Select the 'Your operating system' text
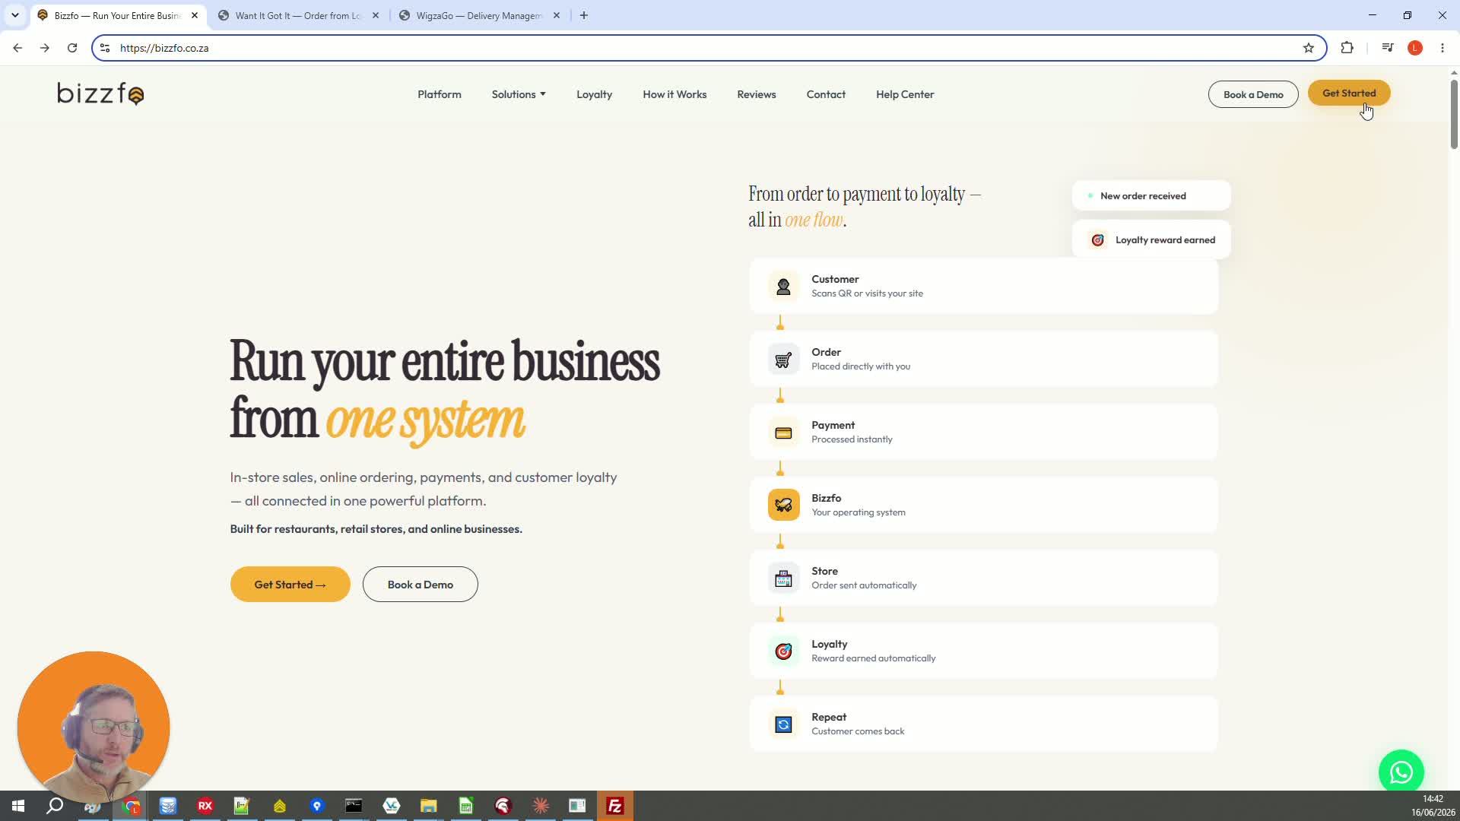The height and width of the screenshot is (821, 1460). coord(859,512)
